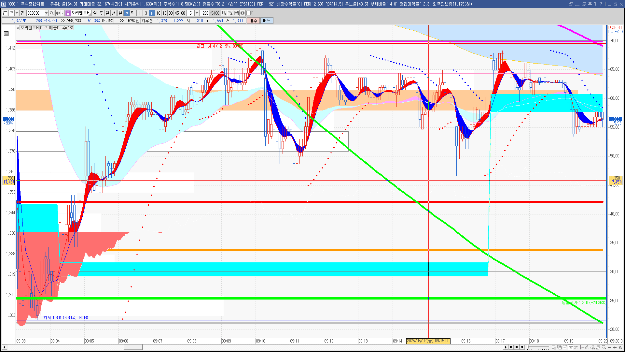Open the stock code 002630 dropdown

(46, 13)
